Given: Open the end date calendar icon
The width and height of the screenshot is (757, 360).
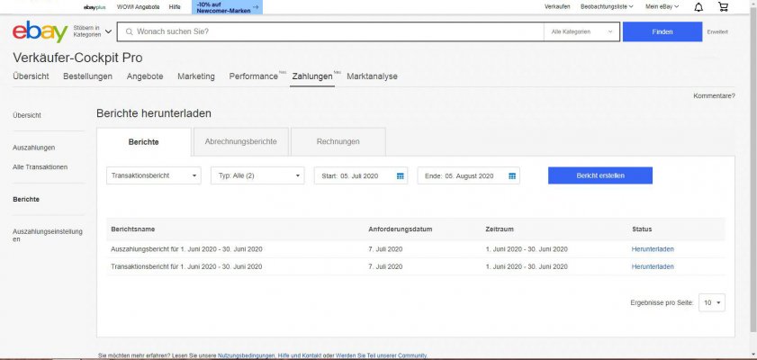Looking at the screenshot, I should pos(512,175).
